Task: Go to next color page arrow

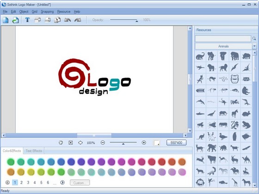Action: point(62,182)
